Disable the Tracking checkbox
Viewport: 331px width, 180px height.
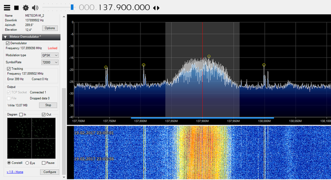[9, 69]
